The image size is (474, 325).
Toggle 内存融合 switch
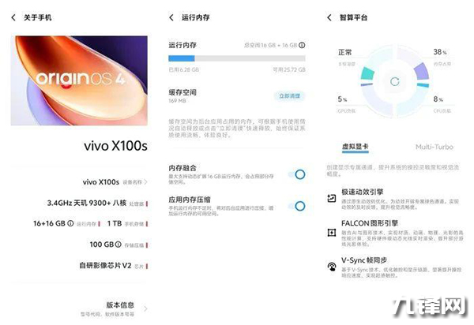click(297, 174)
